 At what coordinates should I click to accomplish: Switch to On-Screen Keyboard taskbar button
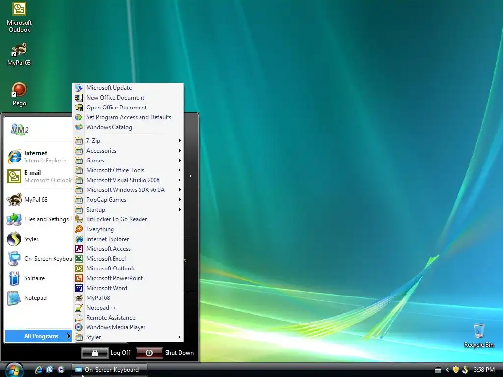tap(110, 370)
